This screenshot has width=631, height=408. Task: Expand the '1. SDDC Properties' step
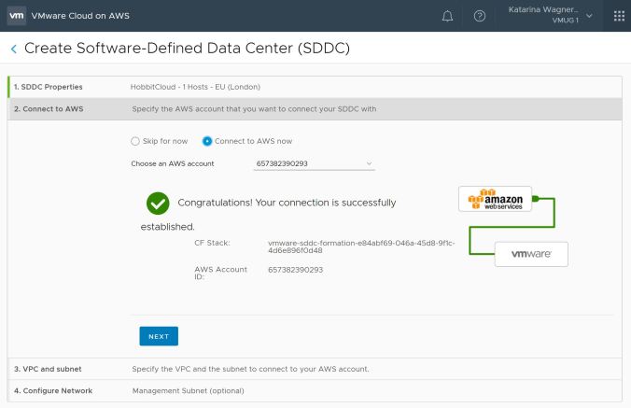(x=47, y=87)
